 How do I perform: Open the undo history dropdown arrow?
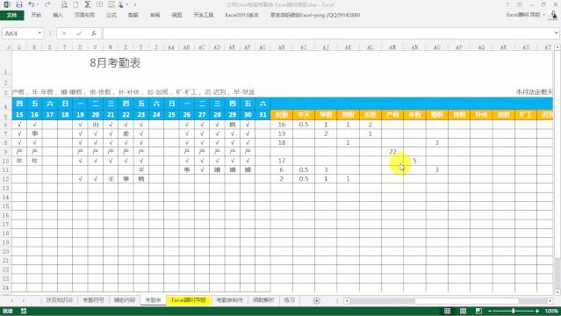click(38, 4)
